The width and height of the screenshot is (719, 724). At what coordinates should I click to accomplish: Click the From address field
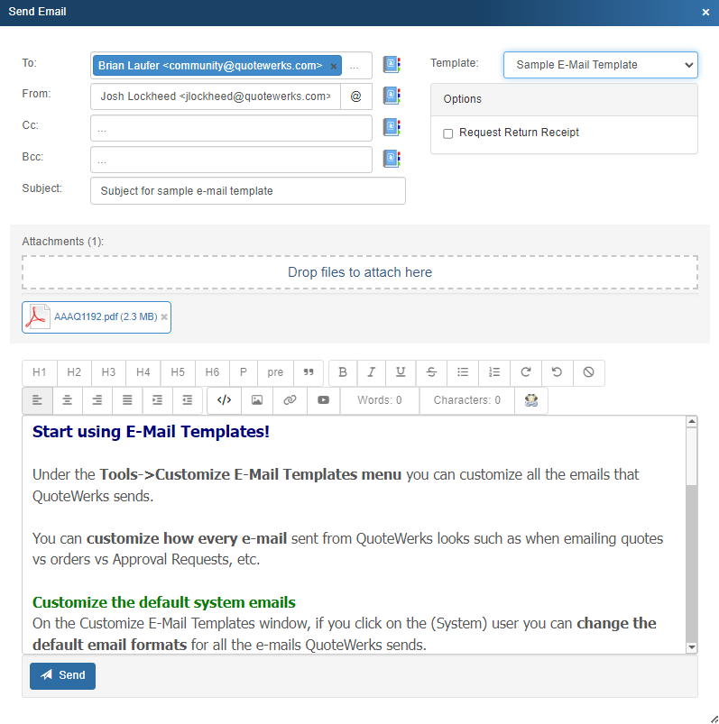tap(216, 96)
